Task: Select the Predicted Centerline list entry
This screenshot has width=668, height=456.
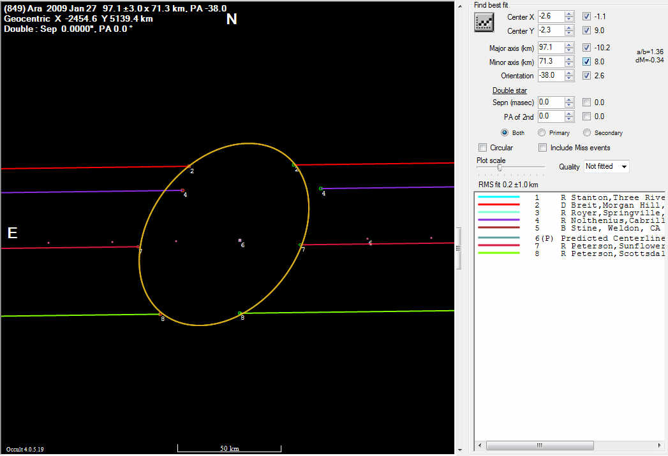Action: (x=600, y=238)
